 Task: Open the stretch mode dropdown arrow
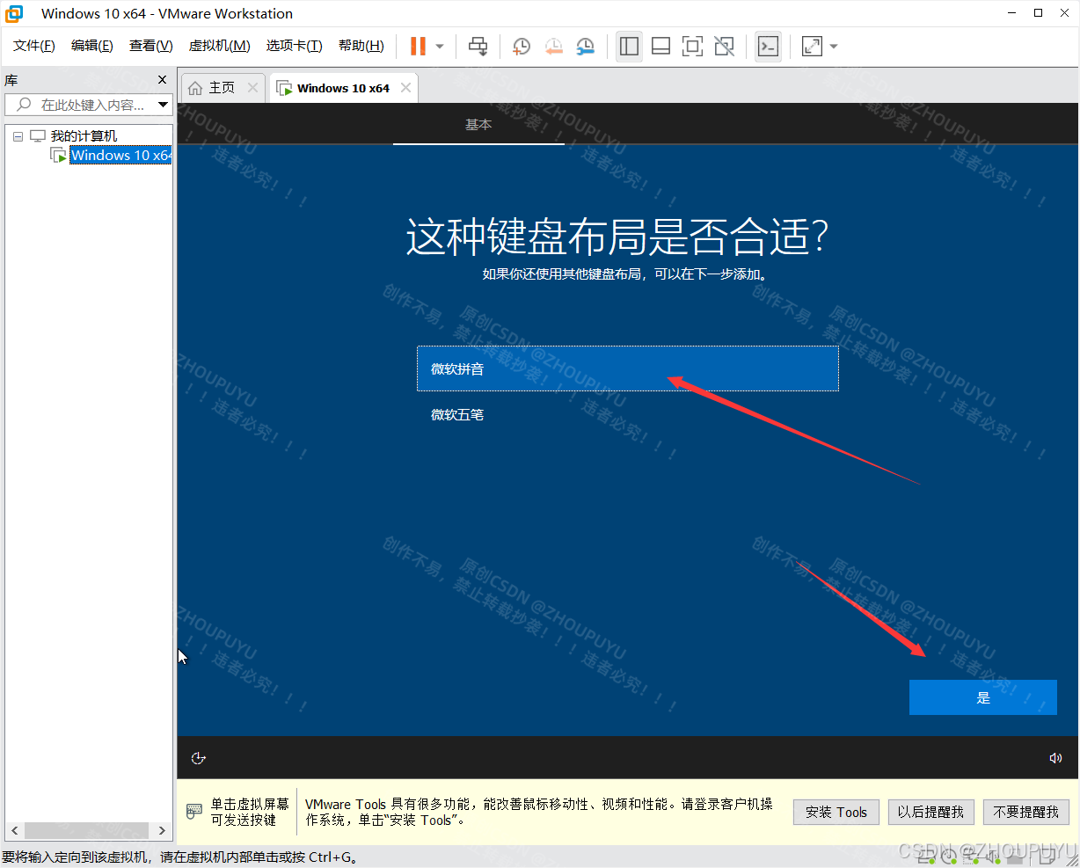(x=834, y=47)
